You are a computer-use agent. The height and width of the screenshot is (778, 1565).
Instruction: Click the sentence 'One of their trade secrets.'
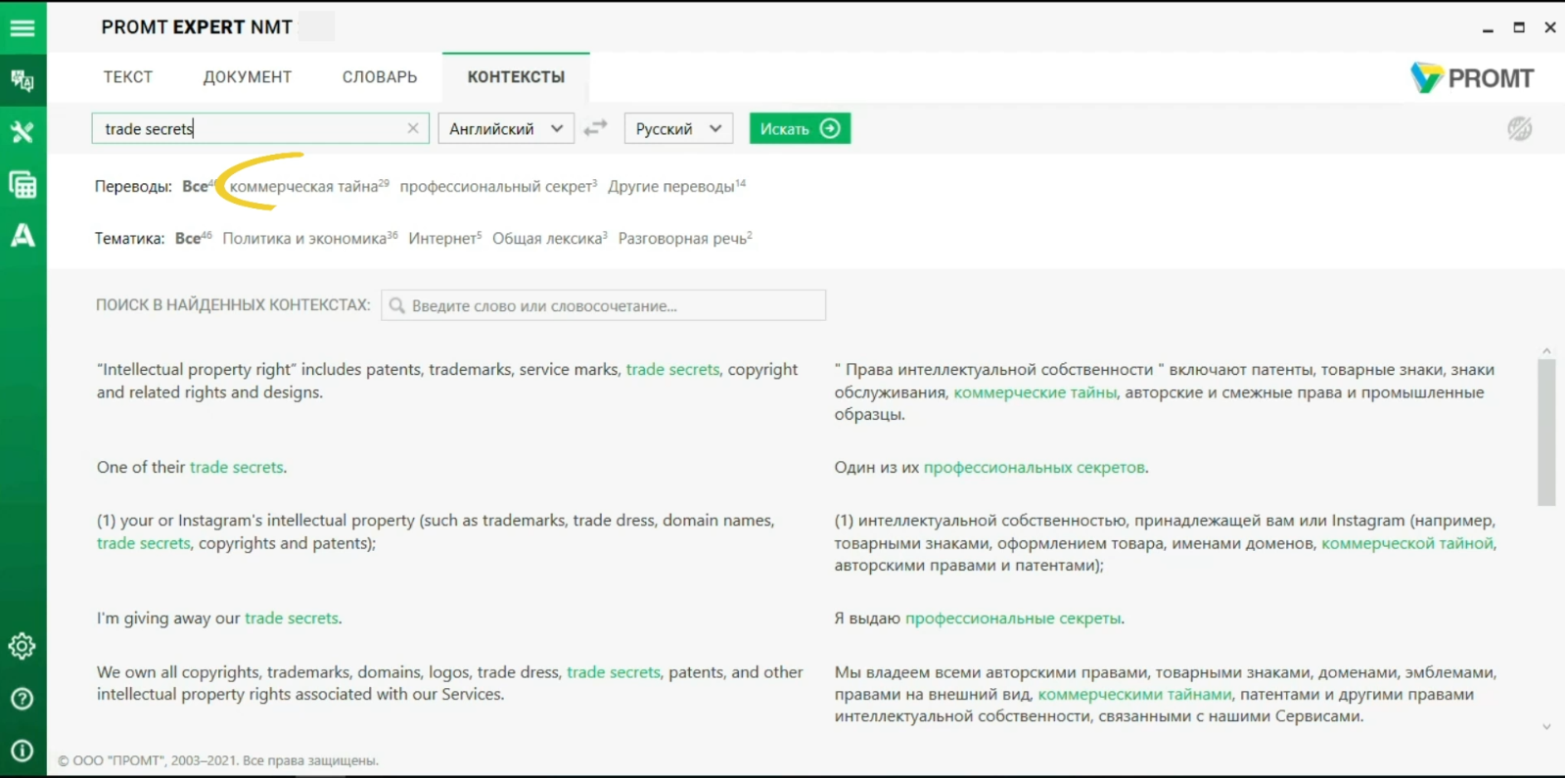click(192, 467)
